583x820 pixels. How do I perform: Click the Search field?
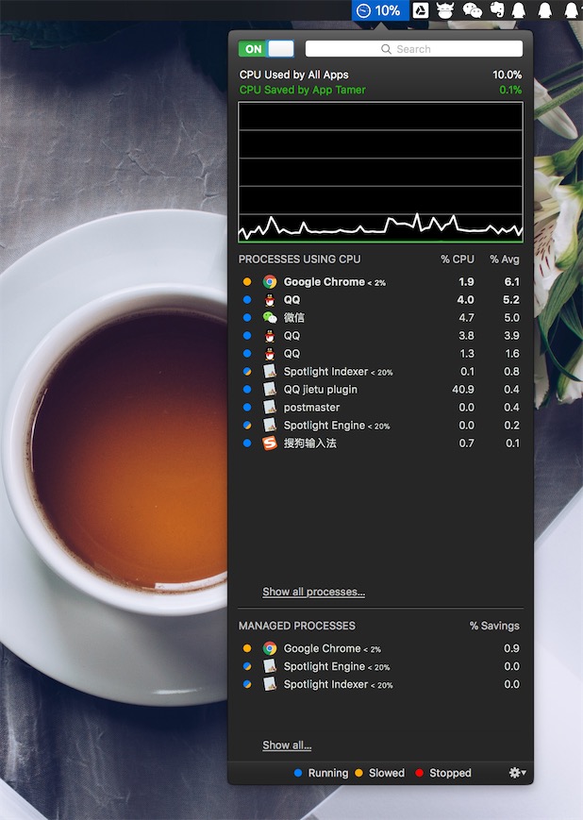[x=413, y=49]
